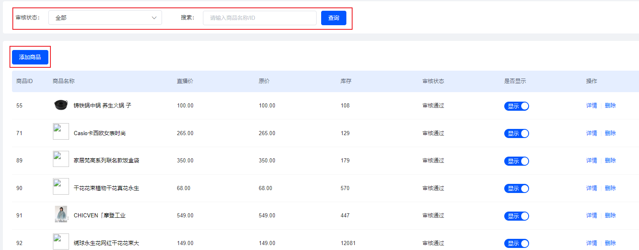
Task: Click the 商品ID column header
Action: [24, 81]
